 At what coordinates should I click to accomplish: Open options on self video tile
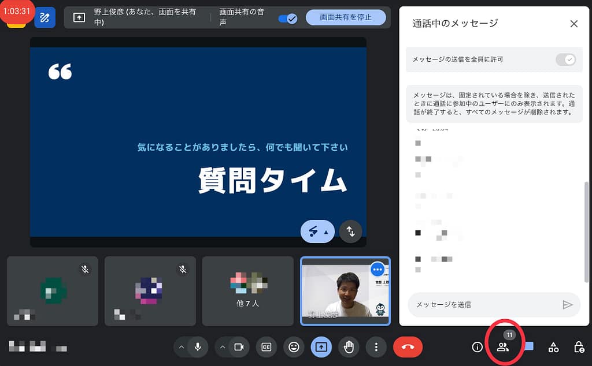(378, 269)
